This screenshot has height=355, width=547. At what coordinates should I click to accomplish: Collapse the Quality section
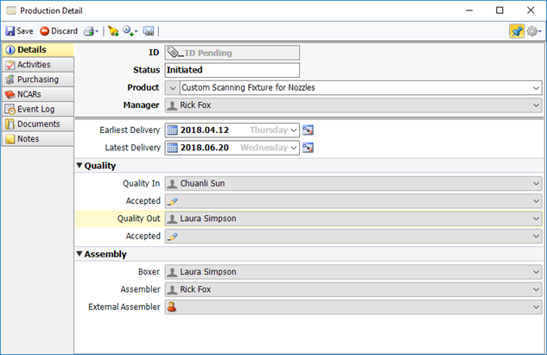(x=80, y=166)
